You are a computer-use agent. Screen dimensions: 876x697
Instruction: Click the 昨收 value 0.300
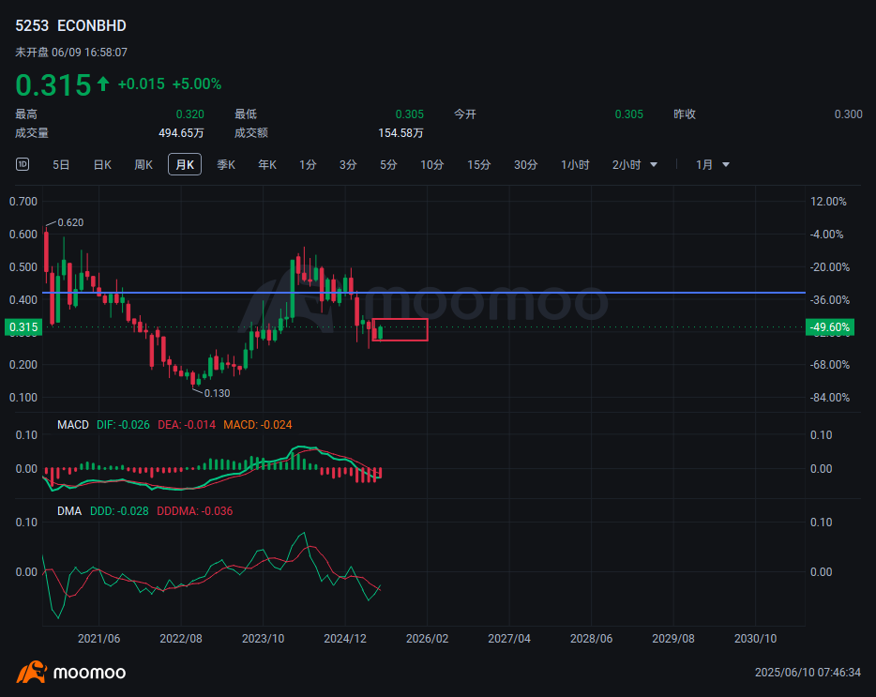pyautogui.click(x=848, y=114)
